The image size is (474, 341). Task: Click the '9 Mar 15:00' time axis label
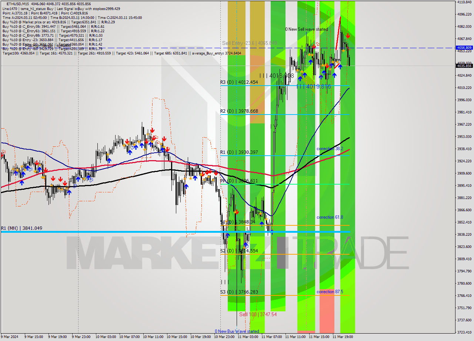(34, 337)
